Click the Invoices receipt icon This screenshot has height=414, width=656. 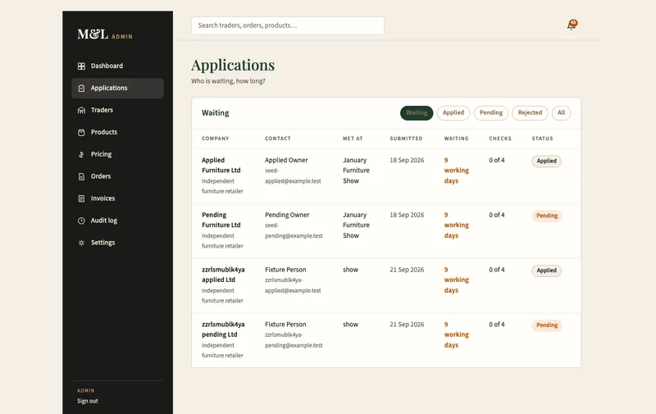[x=81, y=198]
